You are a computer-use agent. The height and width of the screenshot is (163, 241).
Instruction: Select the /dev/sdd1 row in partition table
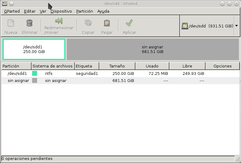click(120, 73)
